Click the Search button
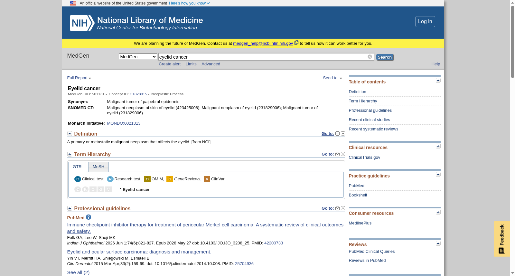515x276 pixels. 385,57
